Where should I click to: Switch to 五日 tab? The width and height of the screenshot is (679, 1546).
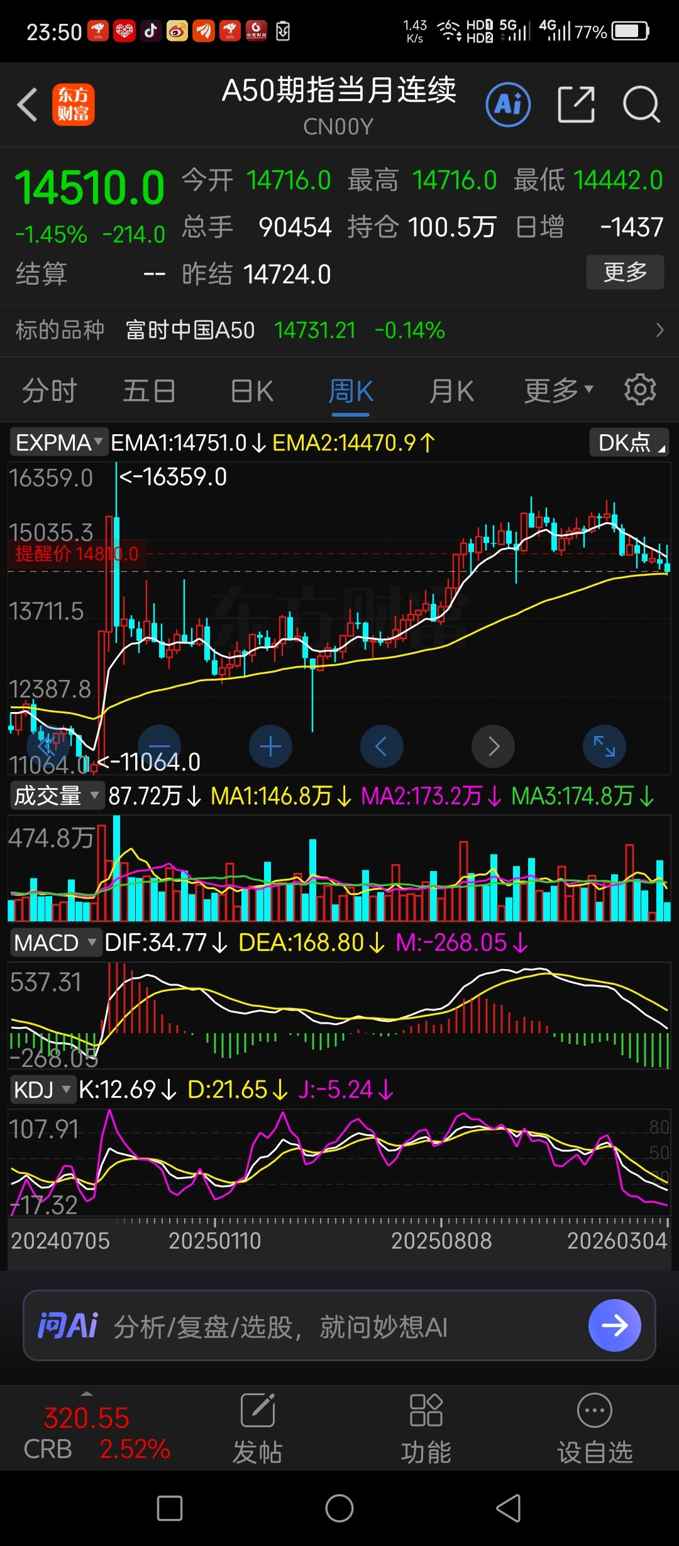pos(149,391)
